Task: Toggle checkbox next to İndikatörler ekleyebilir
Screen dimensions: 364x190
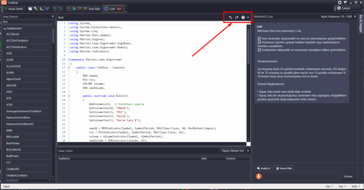Action: [x=259, y=50]
